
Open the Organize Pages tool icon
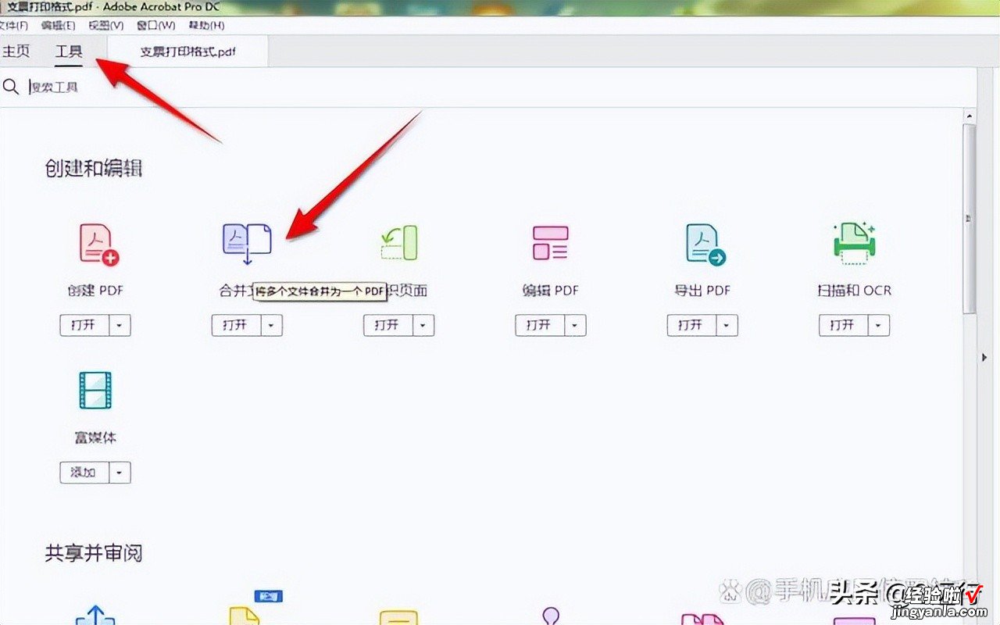pyautogui.click(x=398, y=243)
